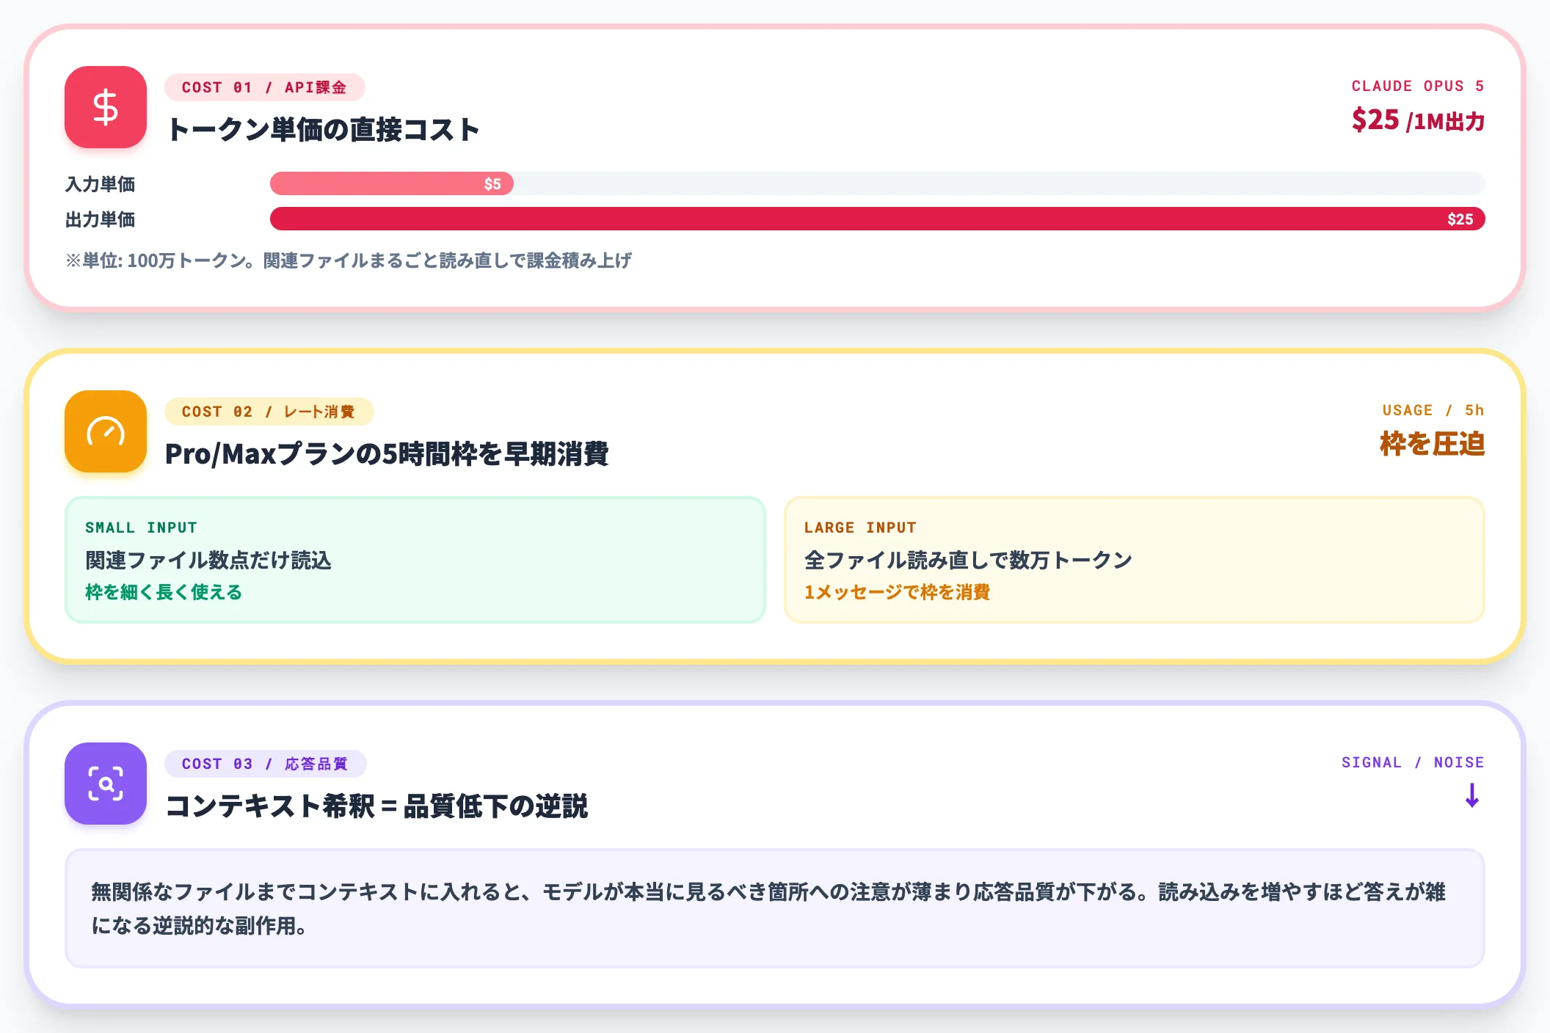
Task: Click the 出力単価 row label
Action: click(x=101, y=219)
